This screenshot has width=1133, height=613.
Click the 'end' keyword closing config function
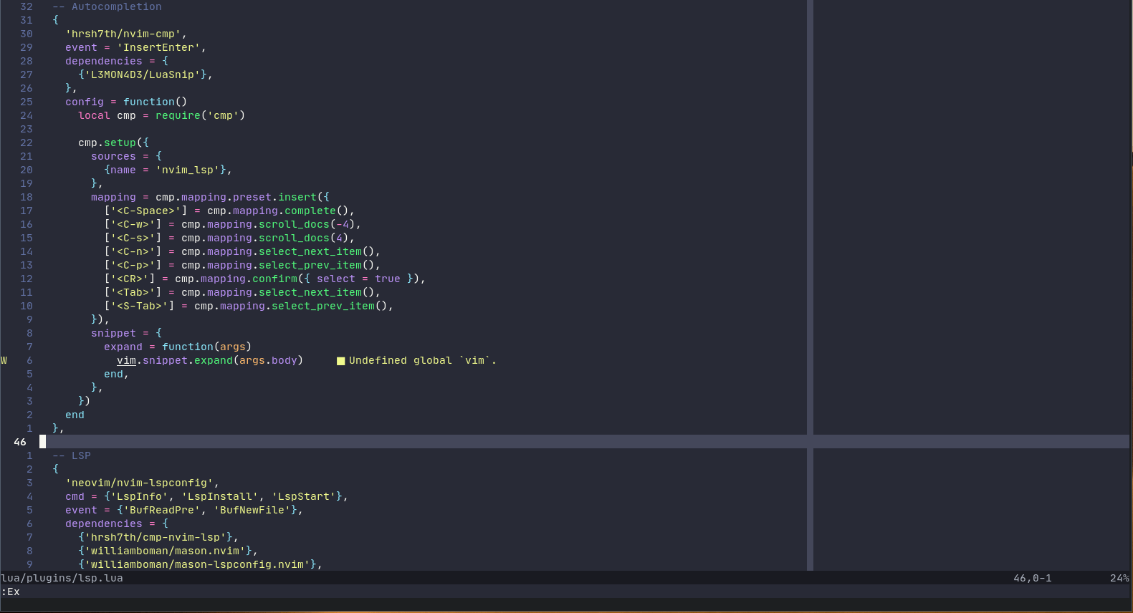(75, 415)
